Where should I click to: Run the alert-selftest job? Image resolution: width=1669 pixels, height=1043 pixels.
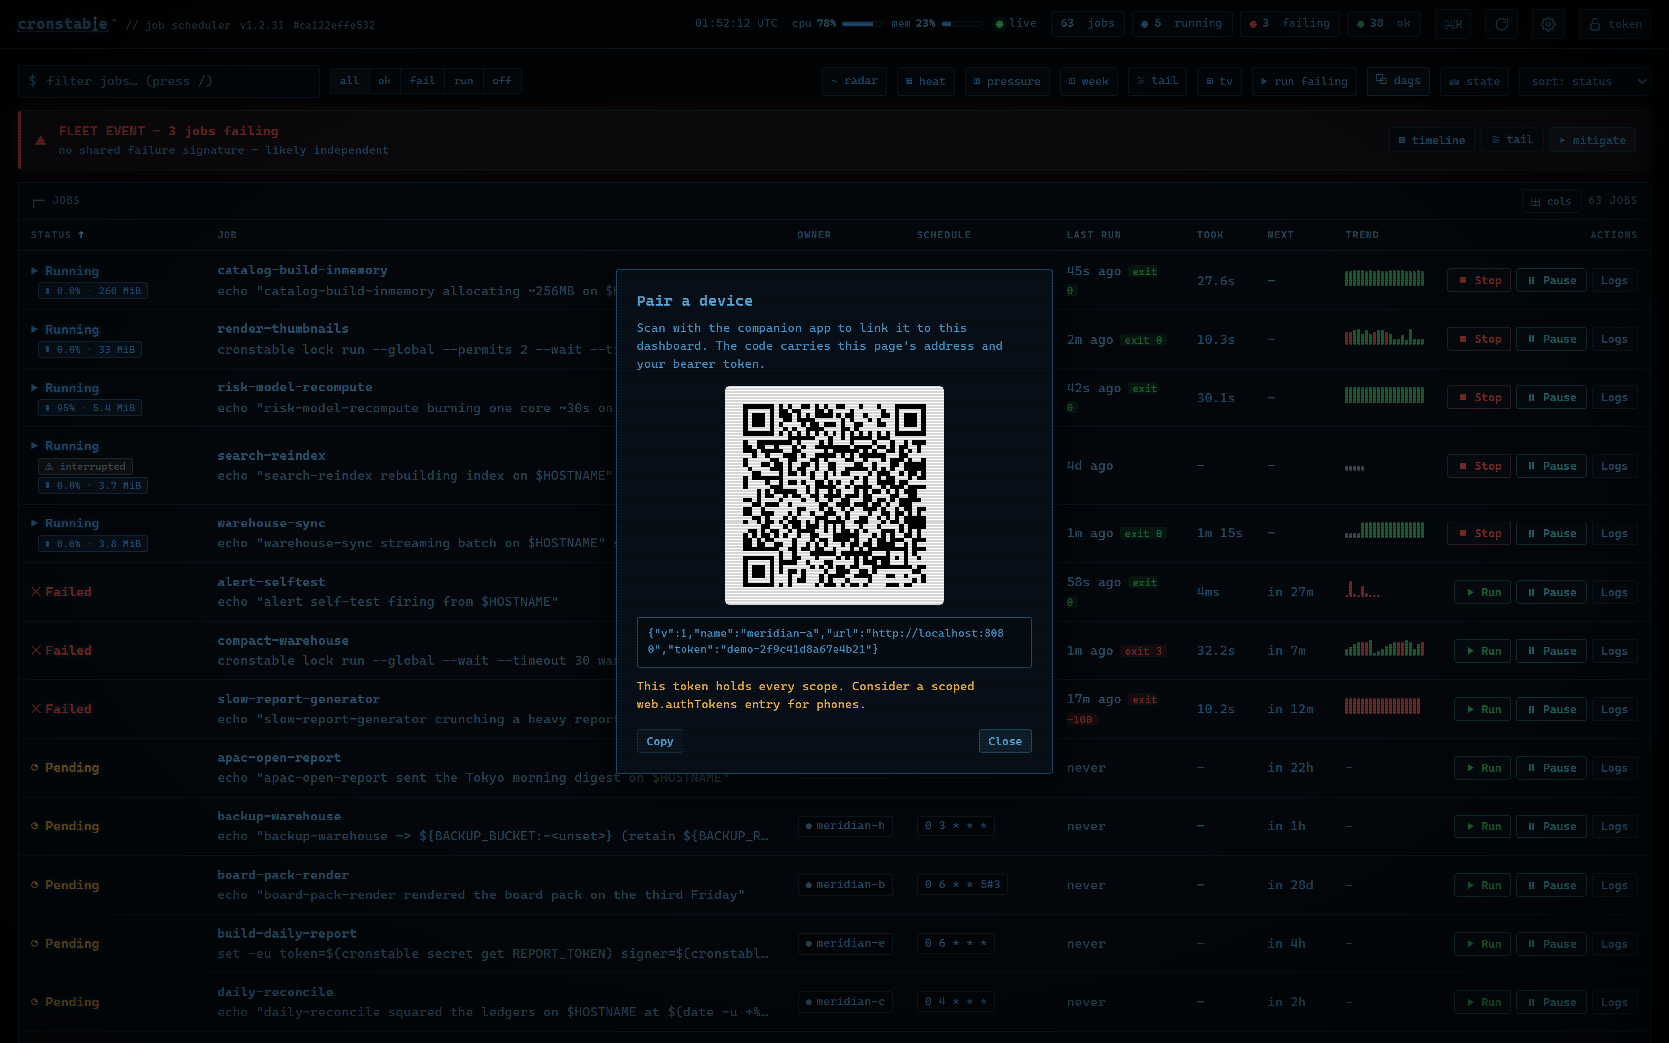pos(1483,593)
